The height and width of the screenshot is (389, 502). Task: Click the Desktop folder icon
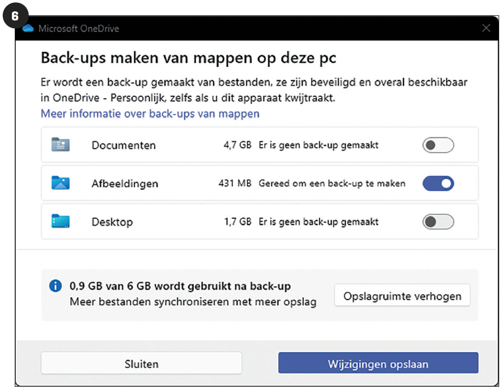click(61, 221)
